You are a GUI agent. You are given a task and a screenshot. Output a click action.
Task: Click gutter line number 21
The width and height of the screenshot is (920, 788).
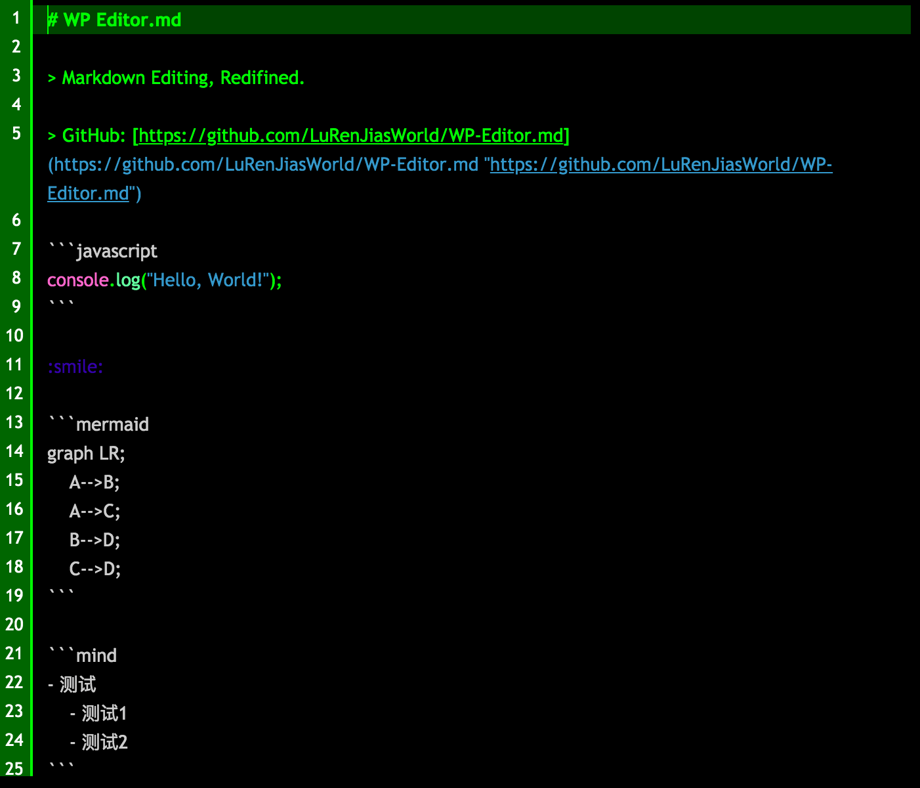point(14,653)
